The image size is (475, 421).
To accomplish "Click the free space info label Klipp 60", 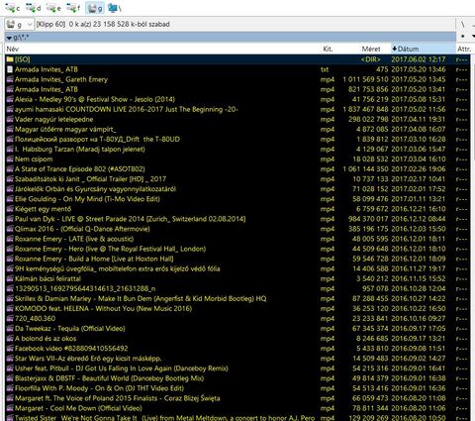I will [x=103, y=24].
